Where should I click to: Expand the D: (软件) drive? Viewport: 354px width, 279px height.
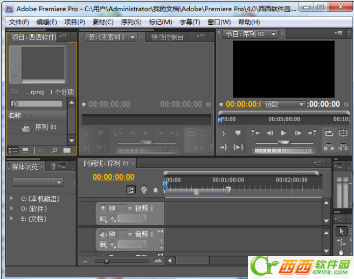pyautogui.click(x=11, y=208)
